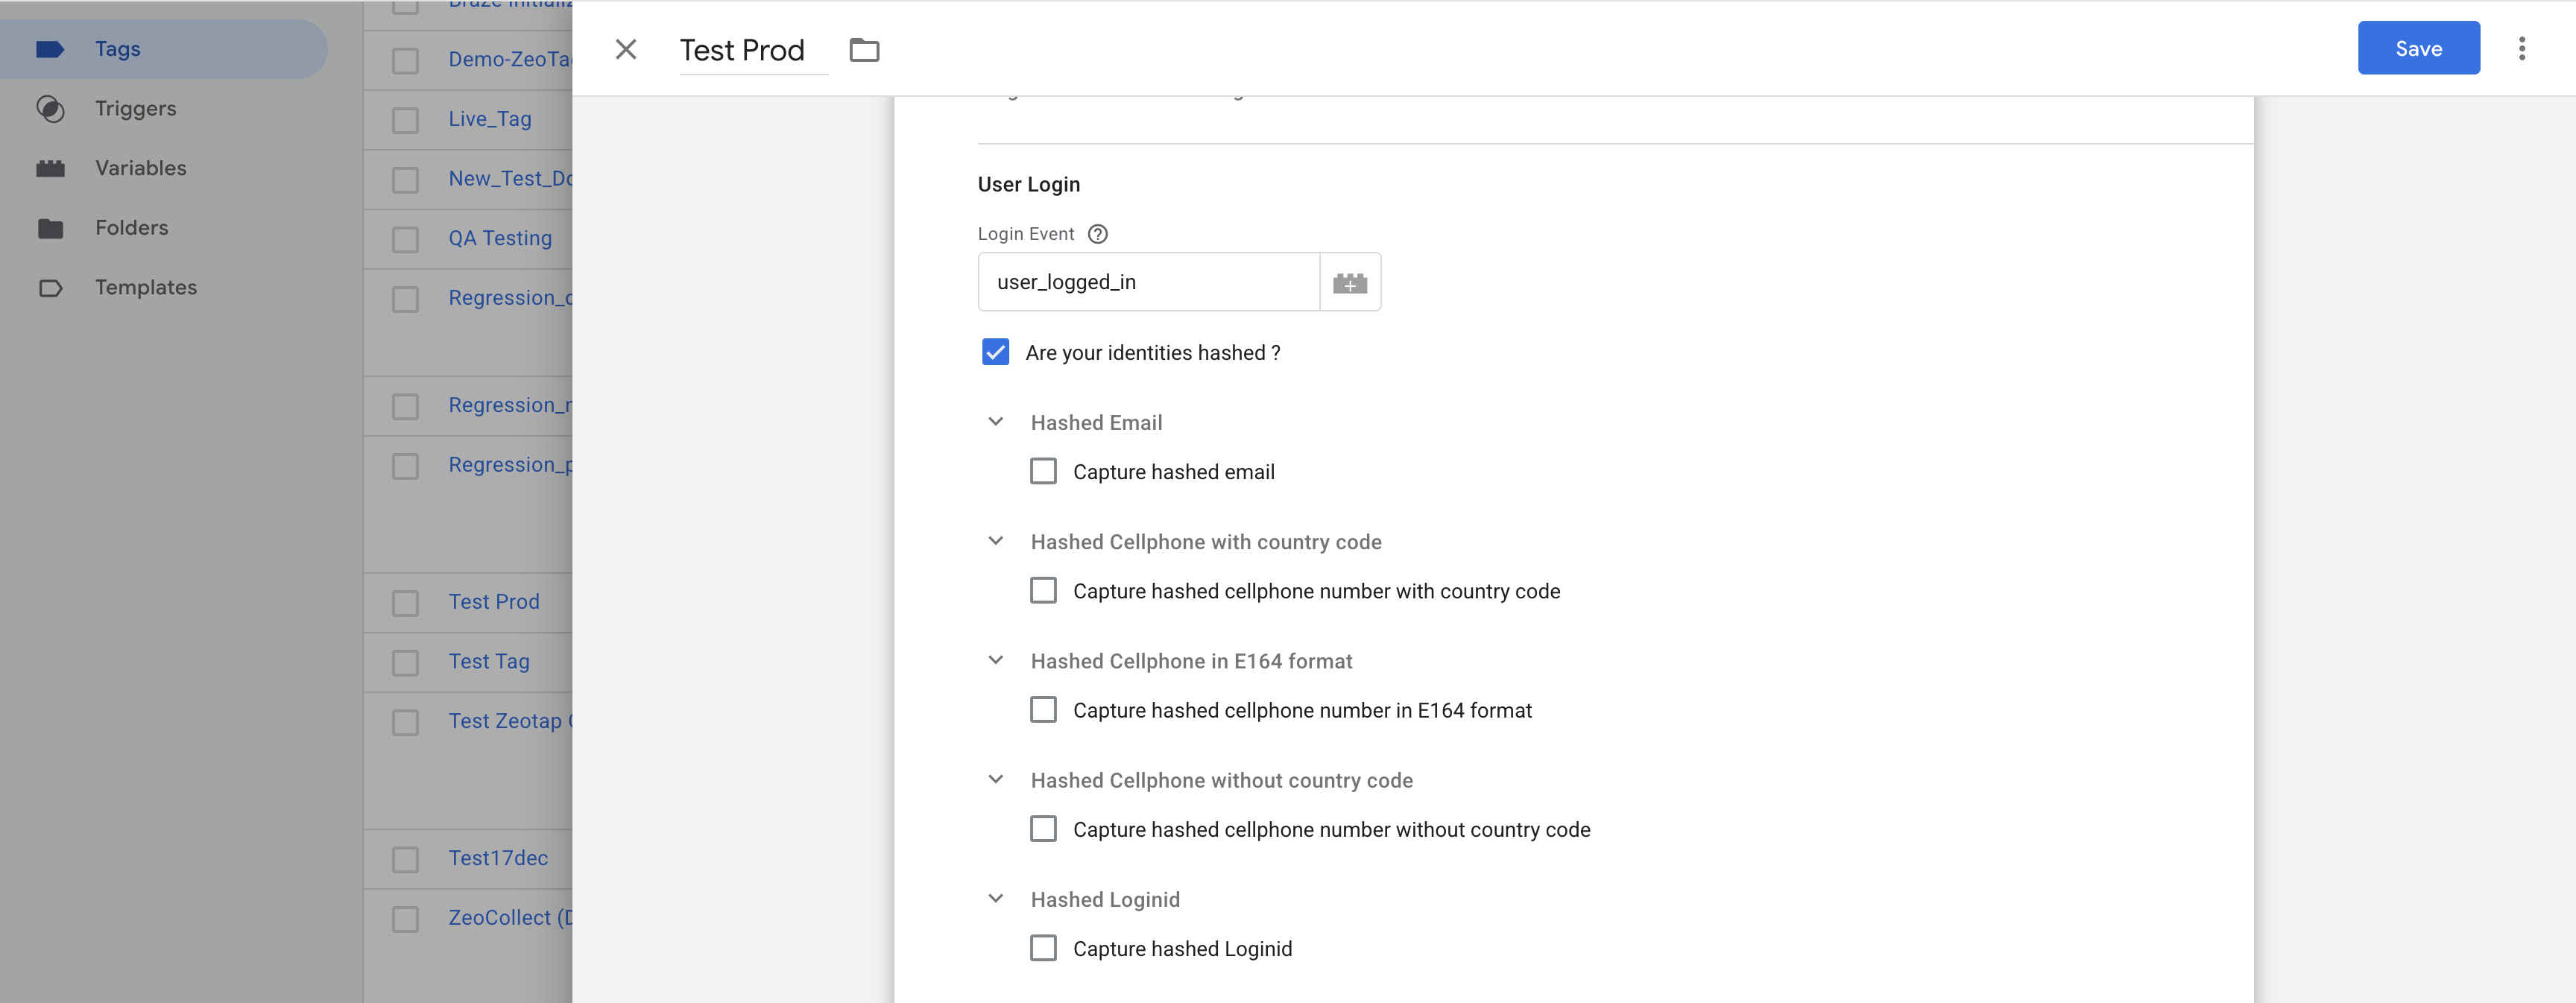Click the Folders icon in the sidebar
2576x1003 pixels.
pos(51,227)
